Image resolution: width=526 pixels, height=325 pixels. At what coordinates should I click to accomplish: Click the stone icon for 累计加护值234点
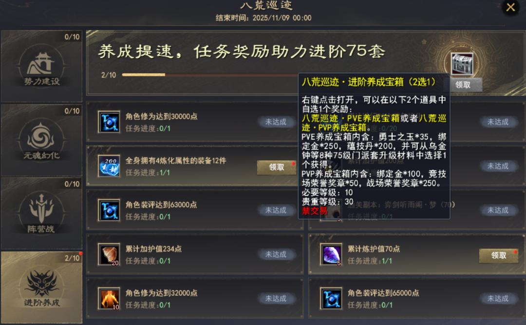[109, 254]
